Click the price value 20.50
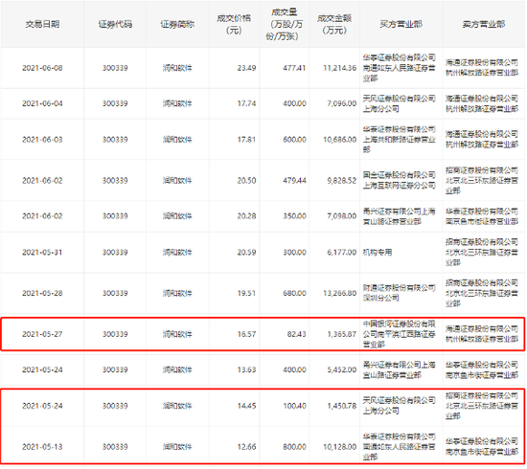This screenshot has width=527, height=469. [246, 181]
